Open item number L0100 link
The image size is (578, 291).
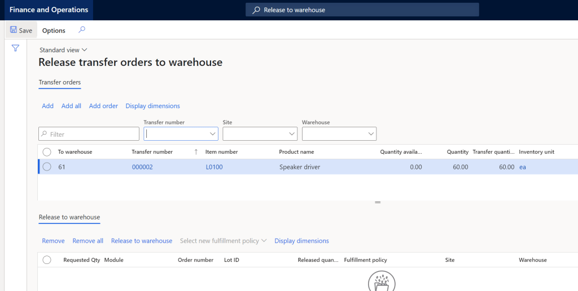pos(214,167)
